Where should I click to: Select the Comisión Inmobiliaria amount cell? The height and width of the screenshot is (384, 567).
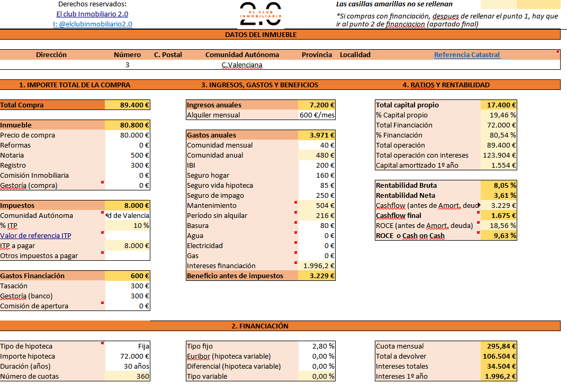tap(127, 176)
